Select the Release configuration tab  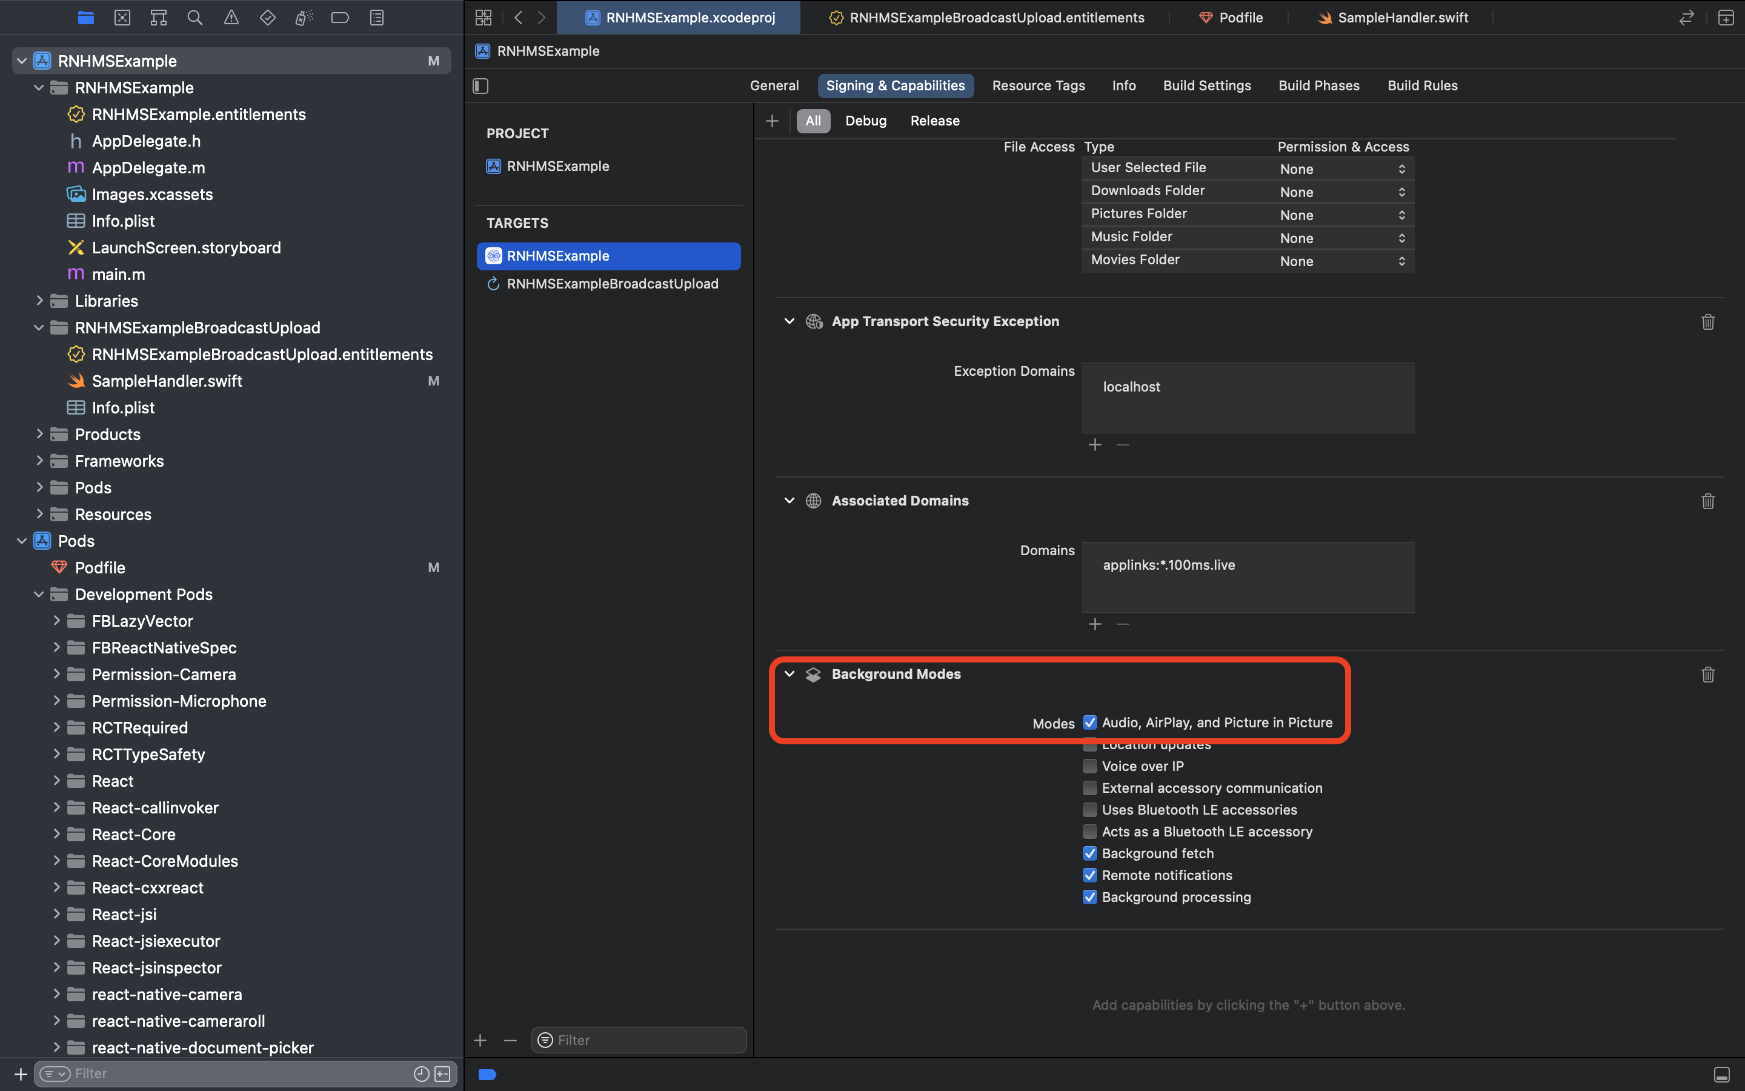tap(934, 121)
